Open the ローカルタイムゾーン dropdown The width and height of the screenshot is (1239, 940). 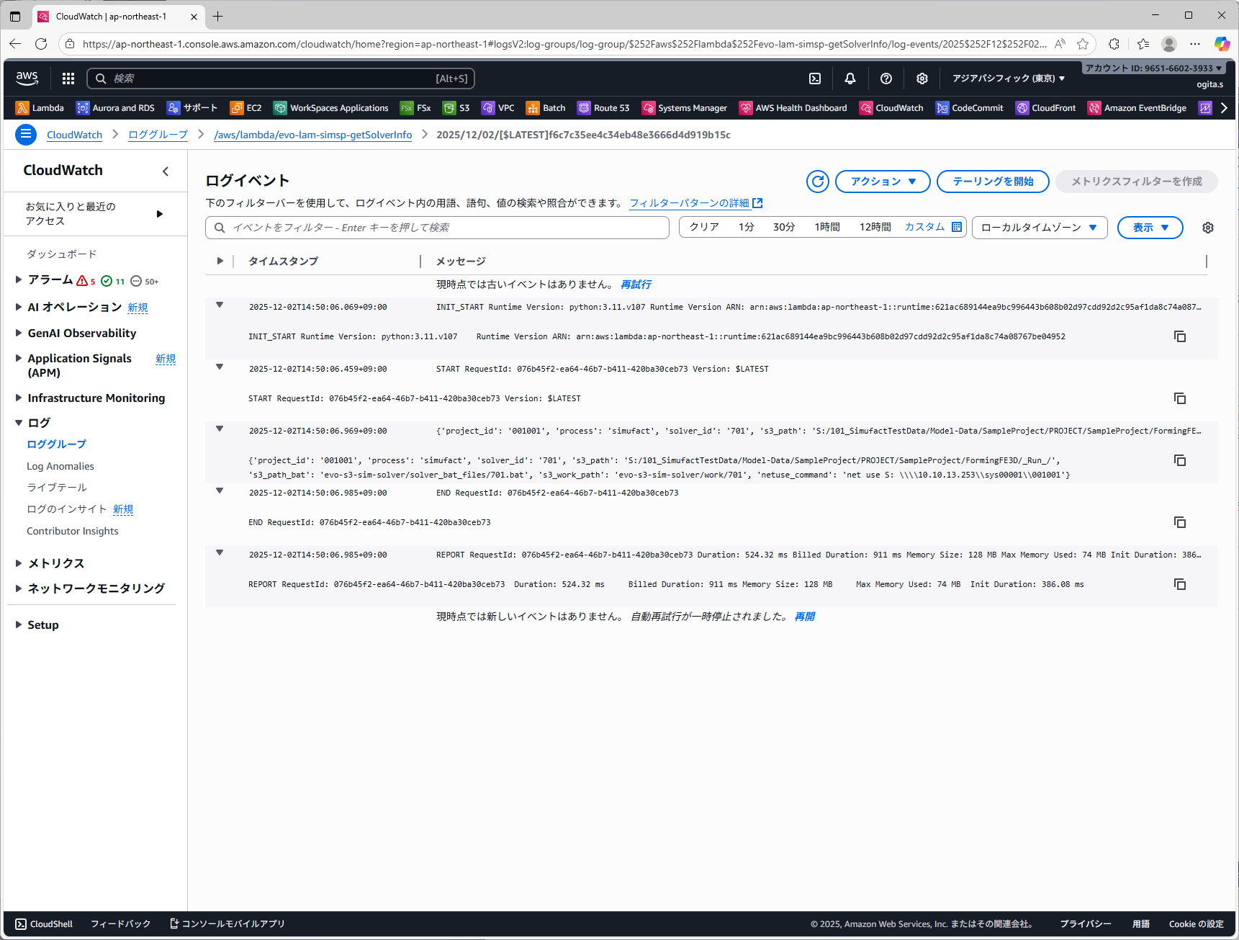(1039, 228)
